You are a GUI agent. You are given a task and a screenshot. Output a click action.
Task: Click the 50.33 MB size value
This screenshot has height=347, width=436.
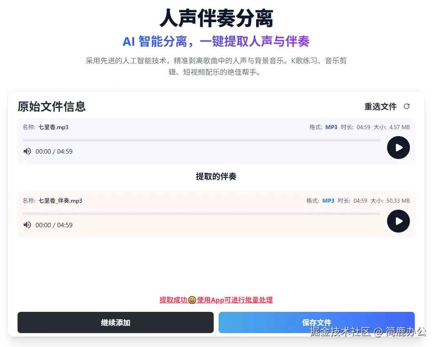coord(398,201)
